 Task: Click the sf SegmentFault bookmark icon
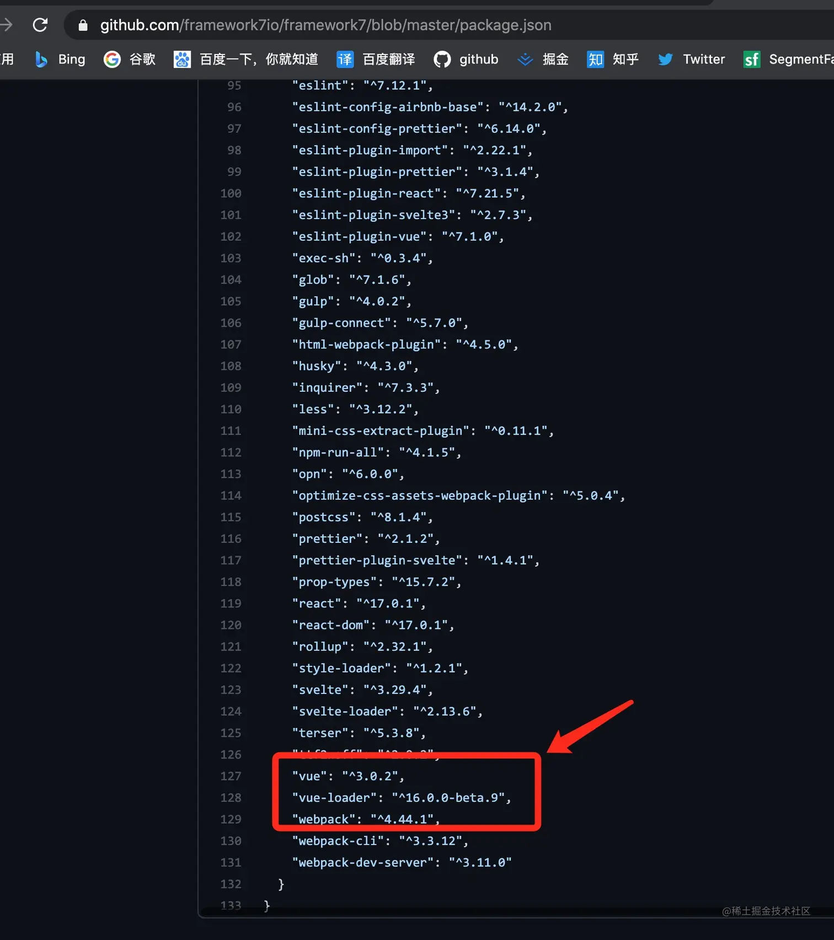tap(752, 59)
